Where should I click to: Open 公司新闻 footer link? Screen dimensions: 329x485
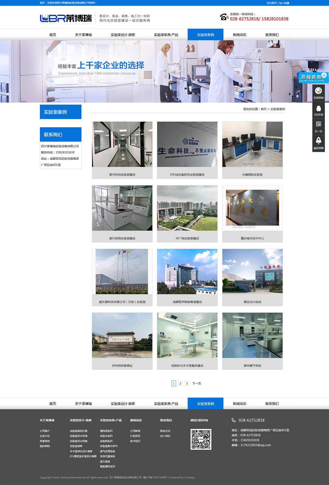pyautogui.click(x=135, y=431)
